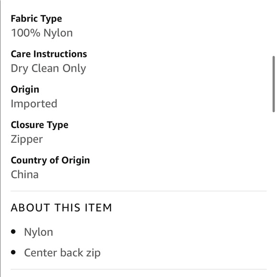This screenshot has height=277, width=277.
Task: Click the vertical scrollbar thumb
Action: click(x=274, y=84)
